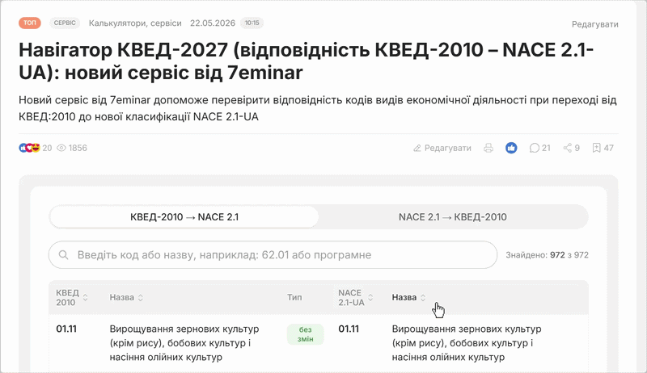Open Калькулятори, сервіси category link
This screenshot has width=647, height=373.
coord(135,23)
